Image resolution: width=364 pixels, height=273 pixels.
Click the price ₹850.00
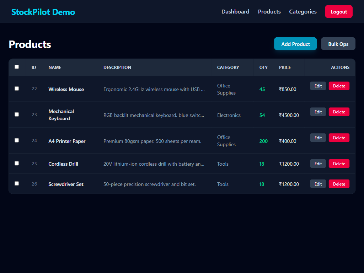288,89
